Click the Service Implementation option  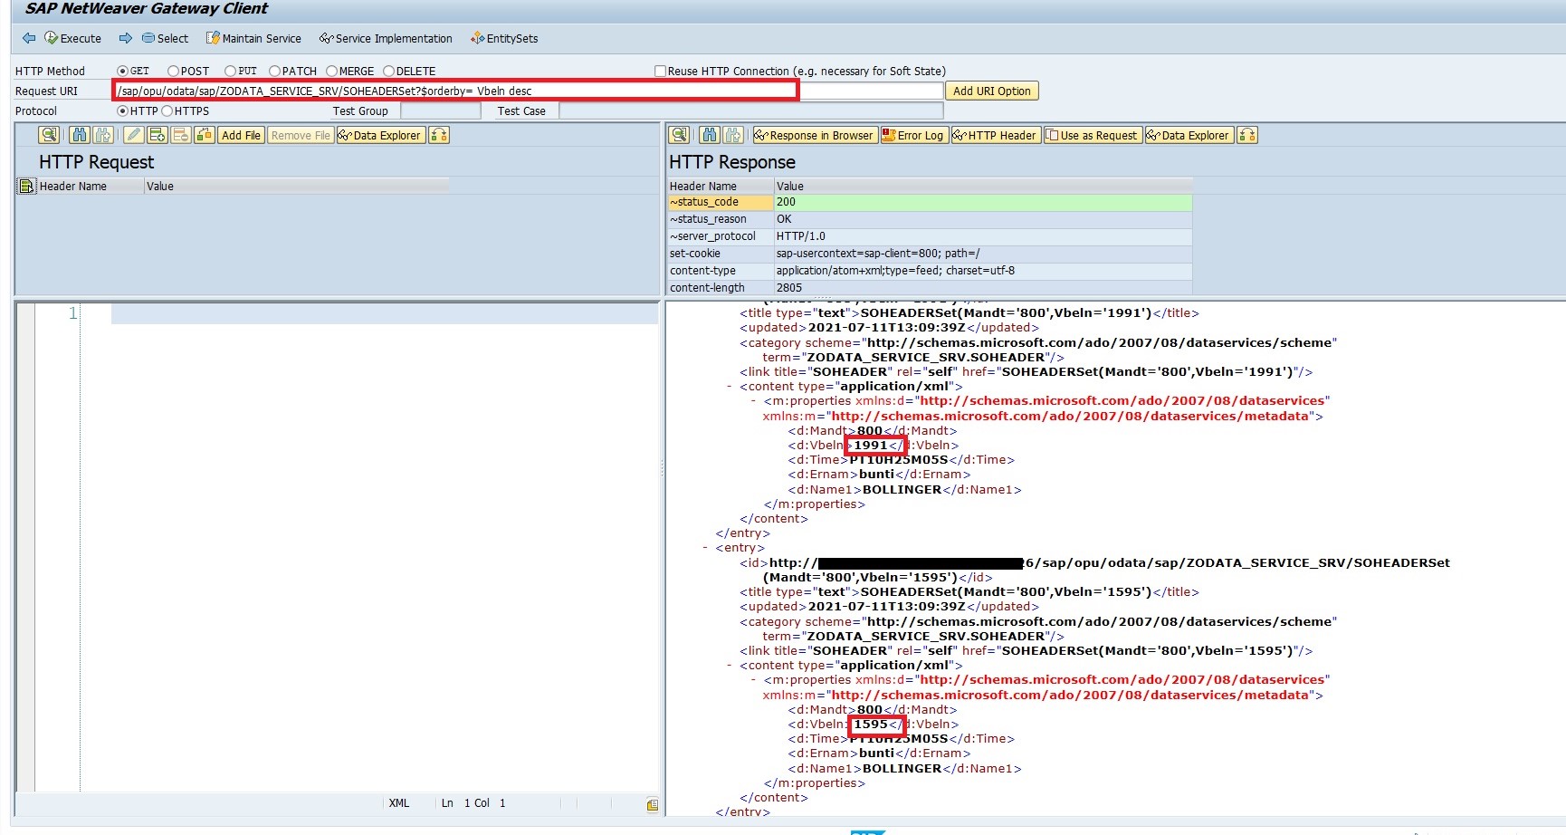(386, 38)
